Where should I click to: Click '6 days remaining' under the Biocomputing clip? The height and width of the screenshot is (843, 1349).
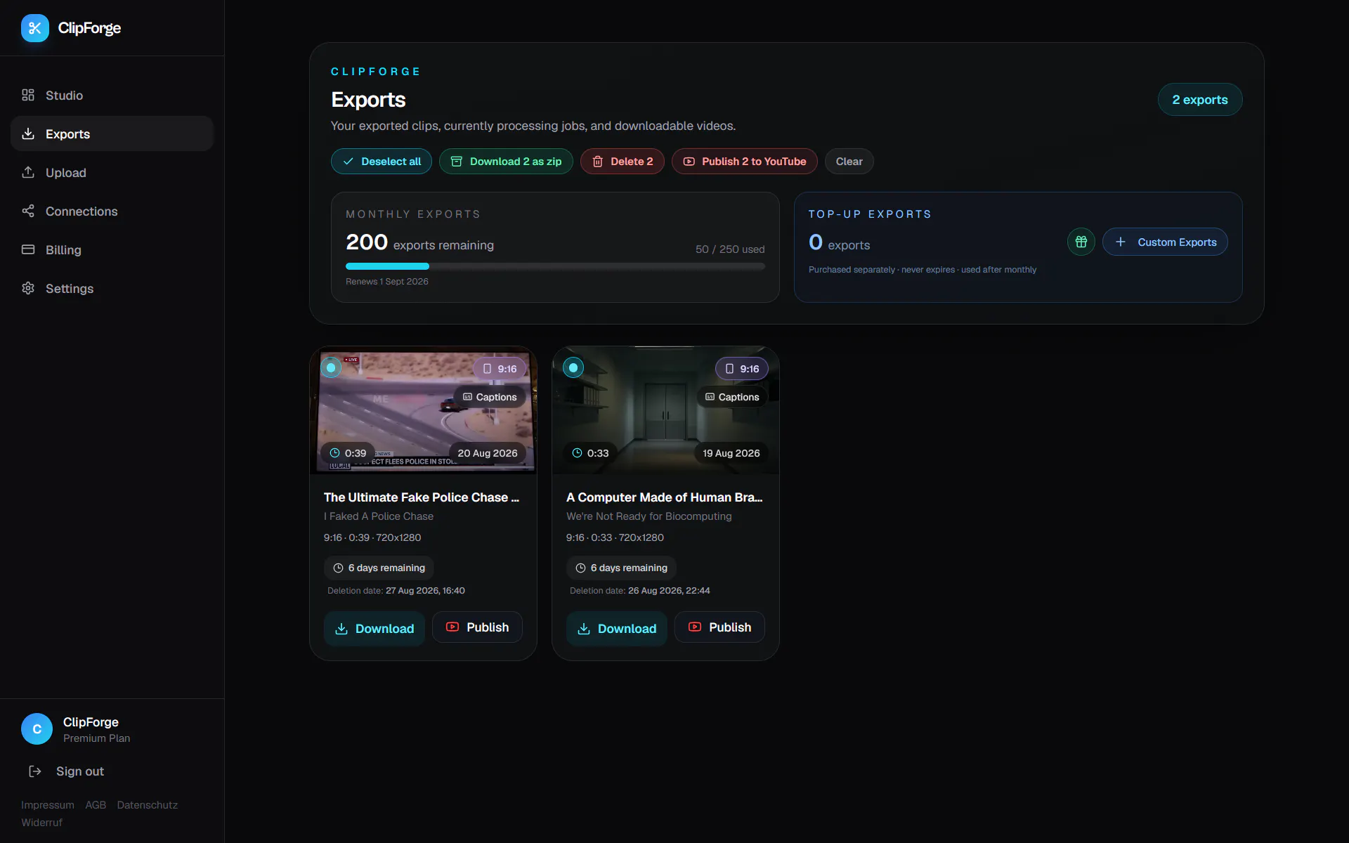(x=621, y=568)
